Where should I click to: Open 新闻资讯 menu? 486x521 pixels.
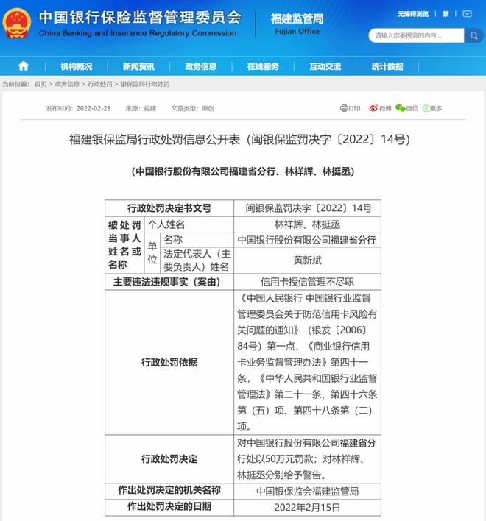click(138, 66)
